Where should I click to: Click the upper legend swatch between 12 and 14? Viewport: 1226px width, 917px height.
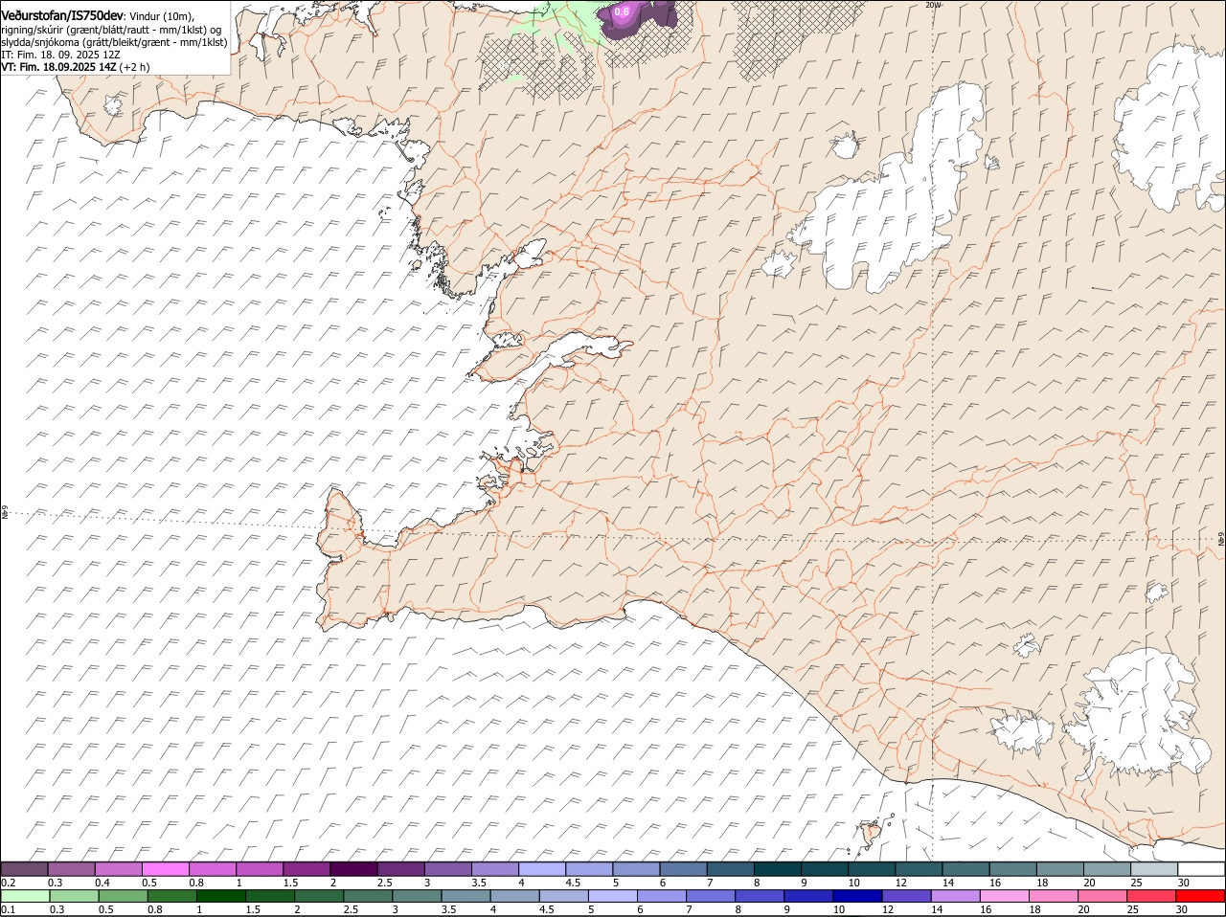(x=919, y=869)
